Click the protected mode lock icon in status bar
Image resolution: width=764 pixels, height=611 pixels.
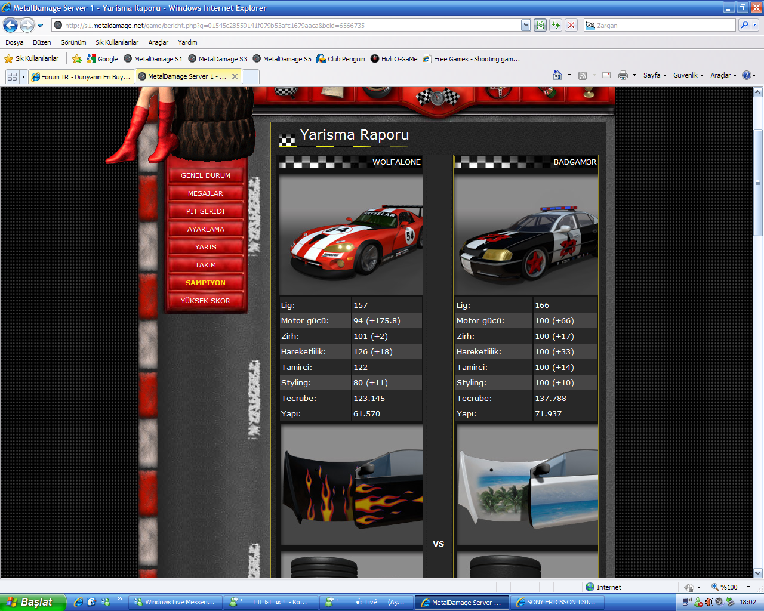coord(689,587)
